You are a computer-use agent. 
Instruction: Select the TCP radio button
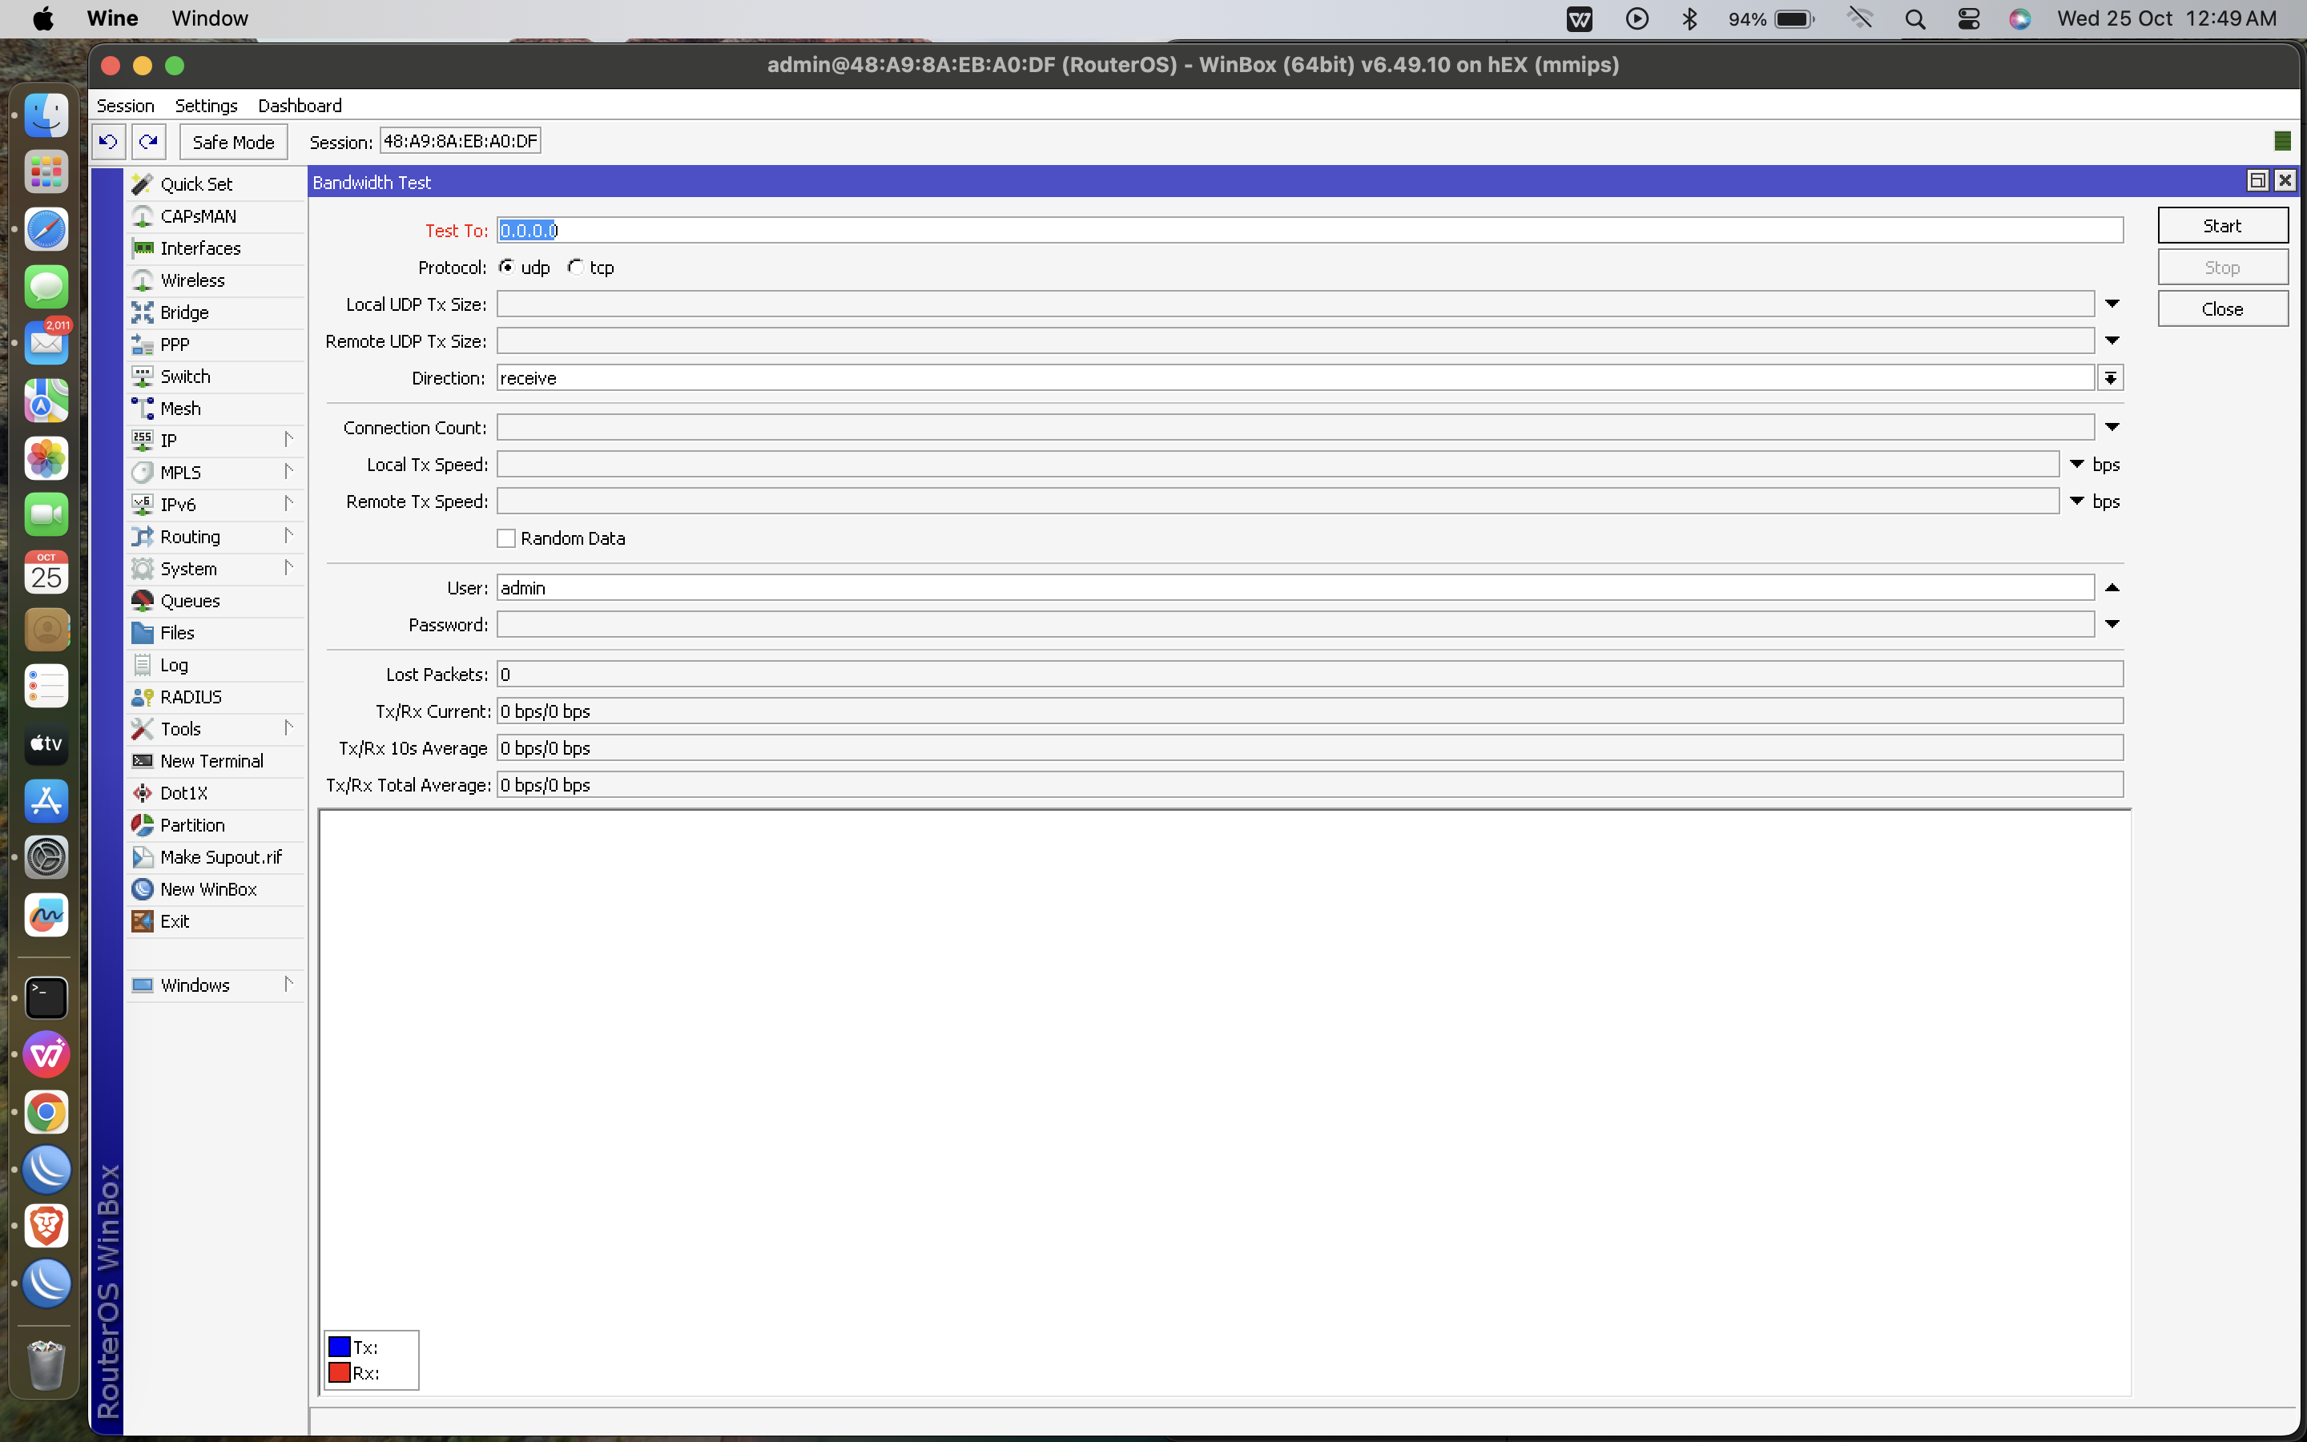(x=574, y=268)
